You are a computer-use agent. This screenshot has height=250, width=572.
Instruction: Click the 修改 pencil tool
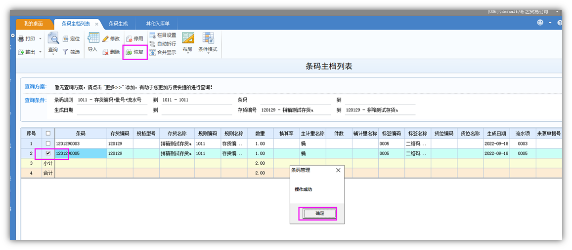[111, 38]
